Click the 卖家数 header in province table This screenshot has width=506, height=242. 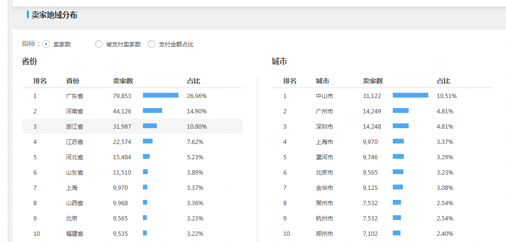pos(123,81)
